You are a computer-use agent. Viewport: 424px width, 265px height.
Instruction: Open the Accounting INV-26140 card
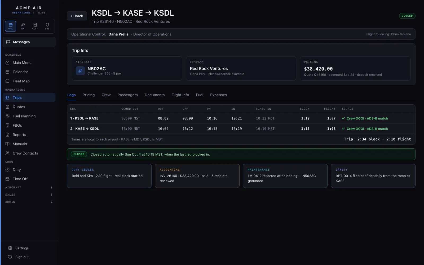(197, 176)
